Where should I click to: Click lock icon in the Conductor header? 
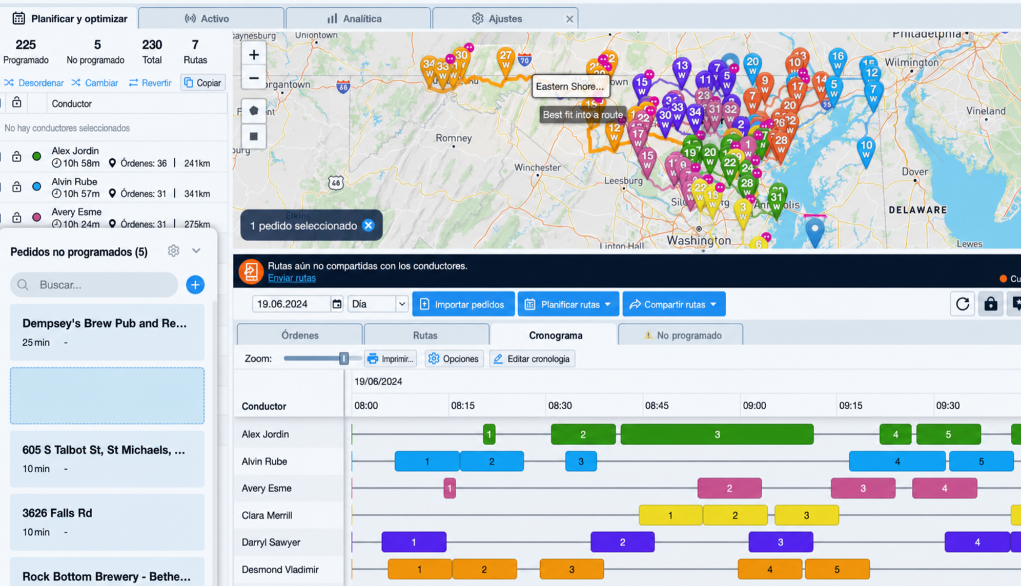tap(17, 102)
